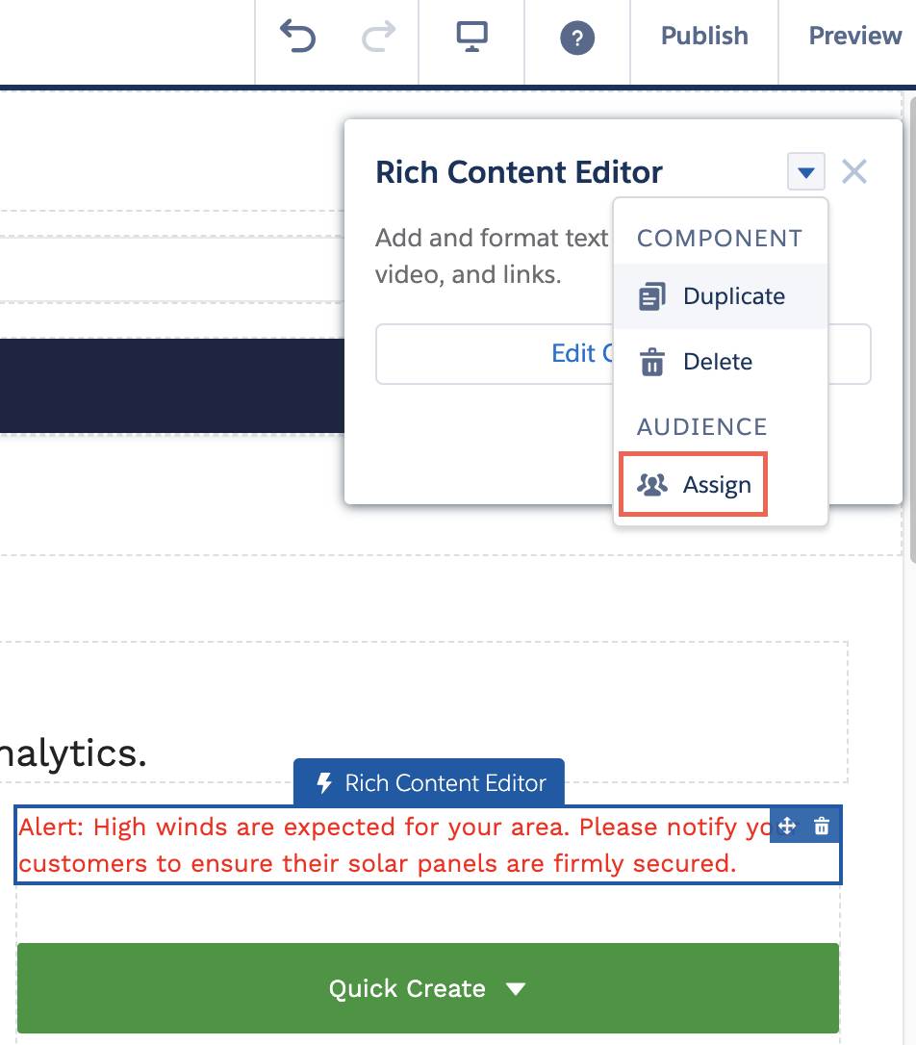Screen dimensions: 916x1045
Task: Click the Rich Content Editor label above the alert
Action: [x=429, y=782]
